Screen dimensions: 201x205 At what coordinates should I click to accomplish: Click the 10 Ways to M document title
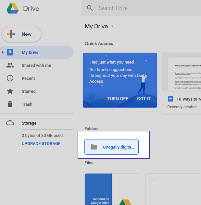click(x=189, y=99)
